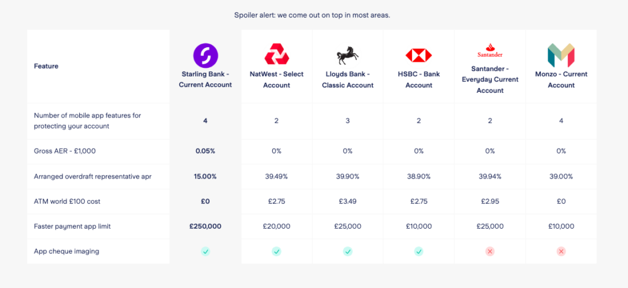Click the App cheque imaging row label

tap(66, 251)
